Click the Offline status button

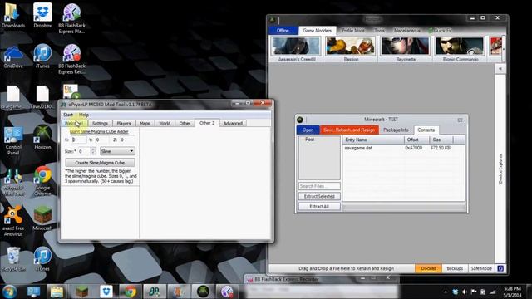(x=283, y=31)
